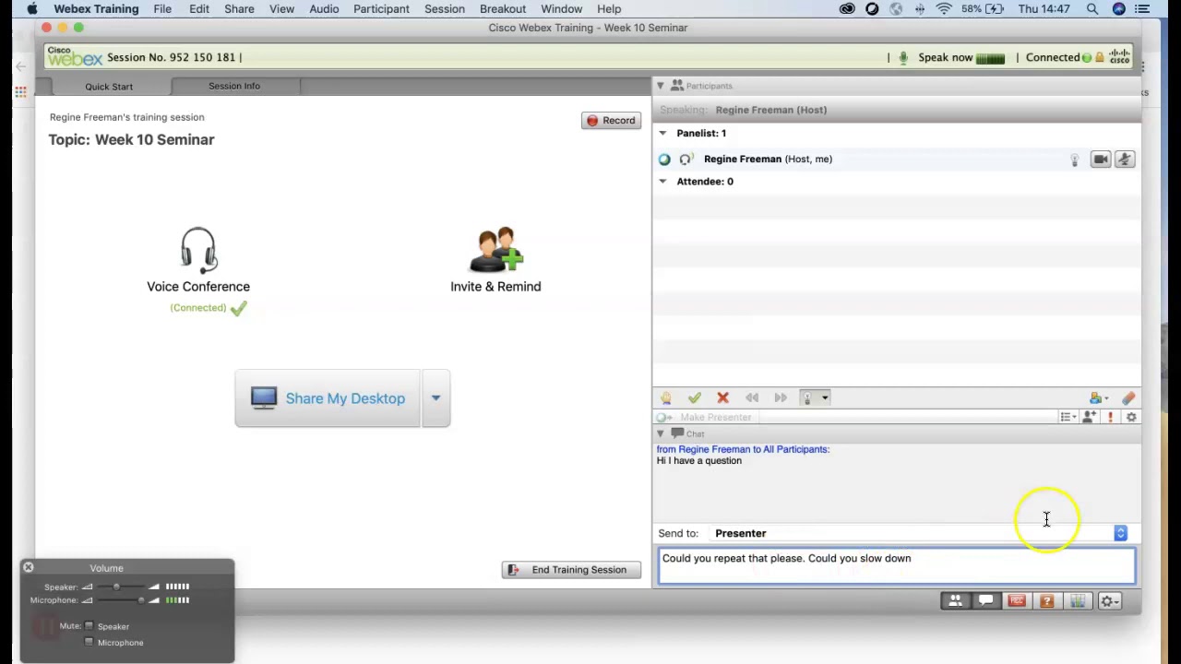Open the Apple menu
1181x664 pixels.
32,9
